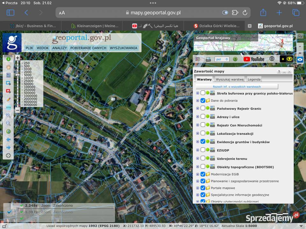The height and width of the screenshot is (229, 306).
Task: Expand the Państwowy Rejestr Granic node
Action: (198, 108)
